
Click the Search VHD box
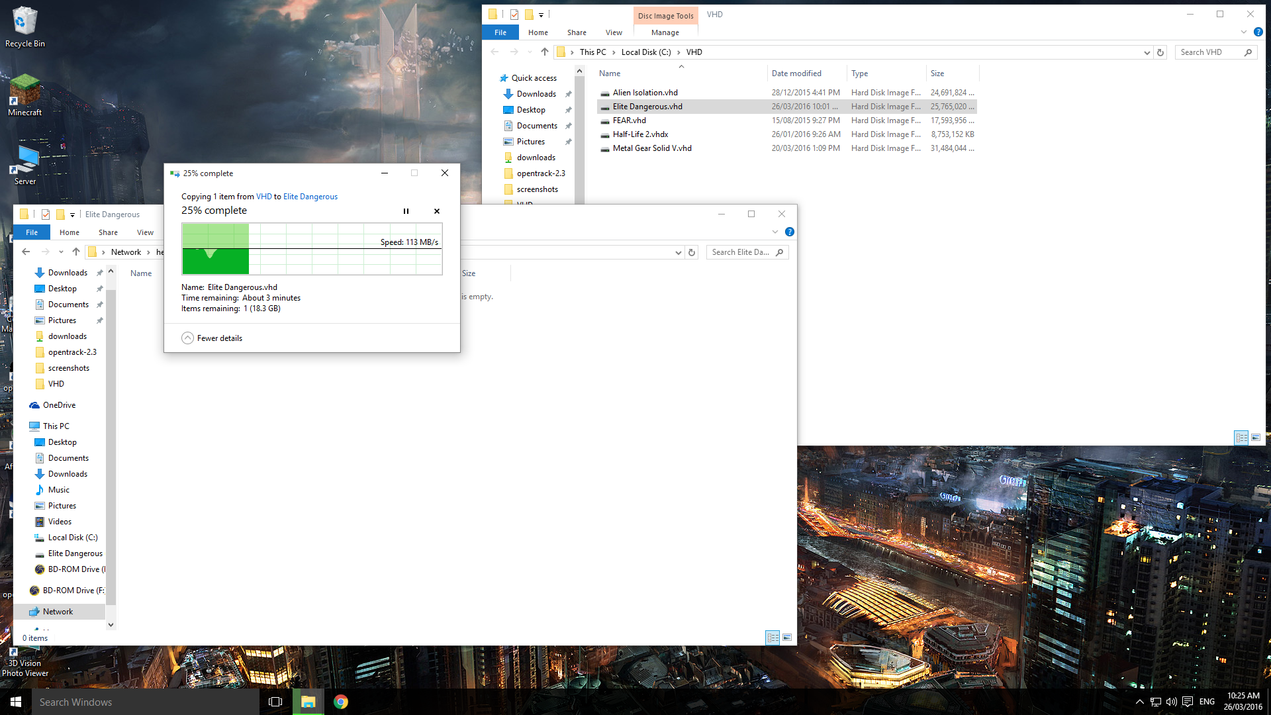coord(1216,52)
